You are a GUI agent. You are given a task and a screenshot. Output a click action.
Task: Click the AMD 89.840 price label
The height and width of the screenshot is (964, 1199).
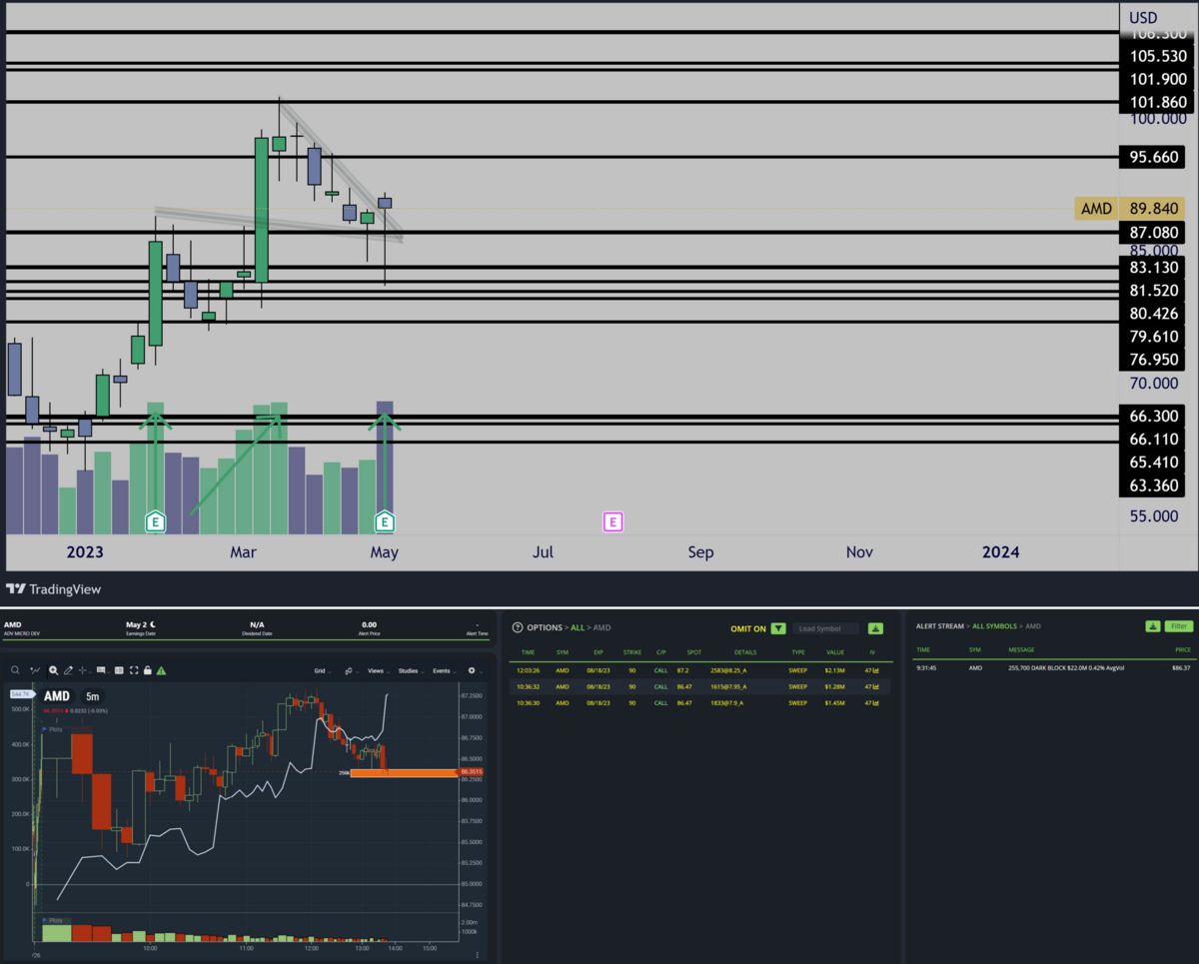(1132, 209)
